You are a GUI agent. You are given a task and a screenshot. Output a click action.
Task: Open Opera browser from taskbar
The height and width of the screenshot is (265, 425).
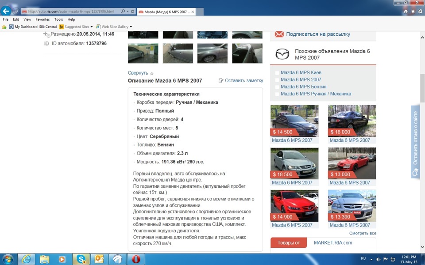[136, 259]
